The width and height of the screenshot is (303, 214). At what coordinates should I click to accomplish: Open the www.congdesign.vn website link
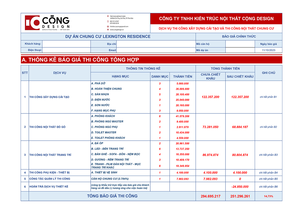[117, 29]
